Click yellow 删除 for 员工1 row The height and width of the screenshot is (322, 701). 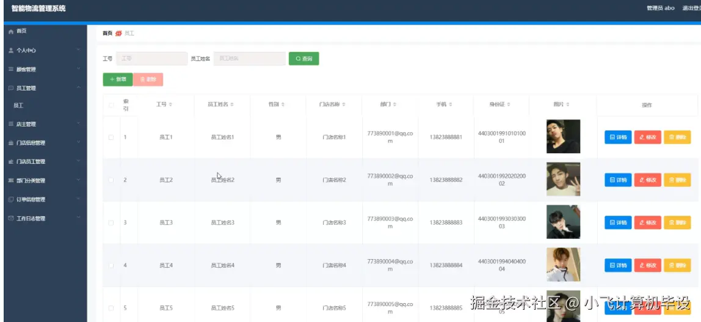click(677, 137)
